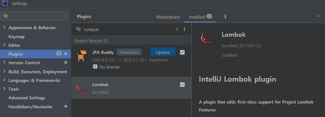The width and height of the screenshot is (325, 117).
Task: Click the Freemium tag on JPA Buddy
Action: point(129,52)
